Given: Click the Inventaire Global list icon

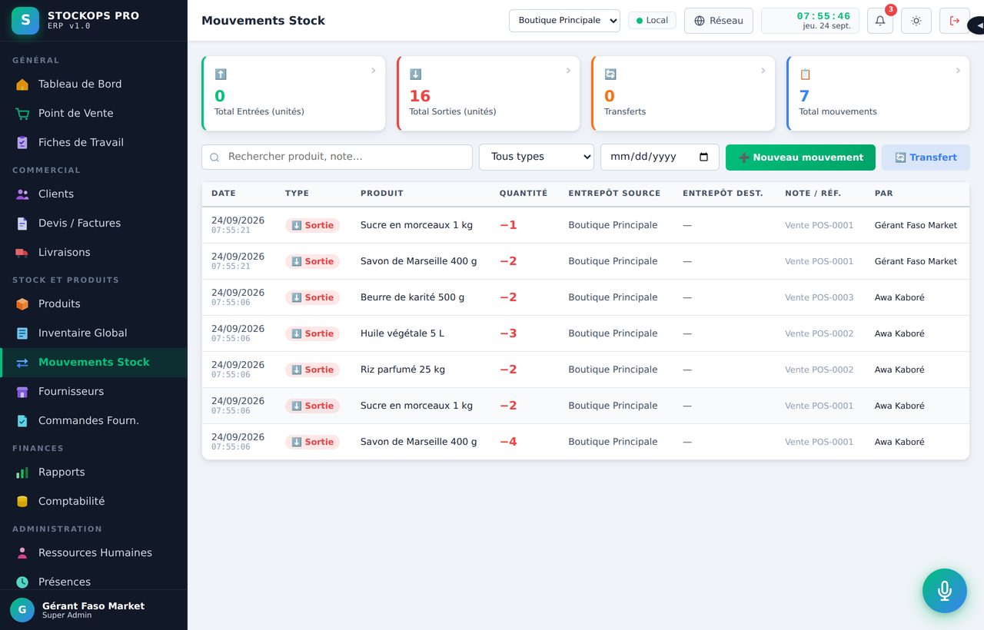Looking at the screenshot, I should (22, 333).
